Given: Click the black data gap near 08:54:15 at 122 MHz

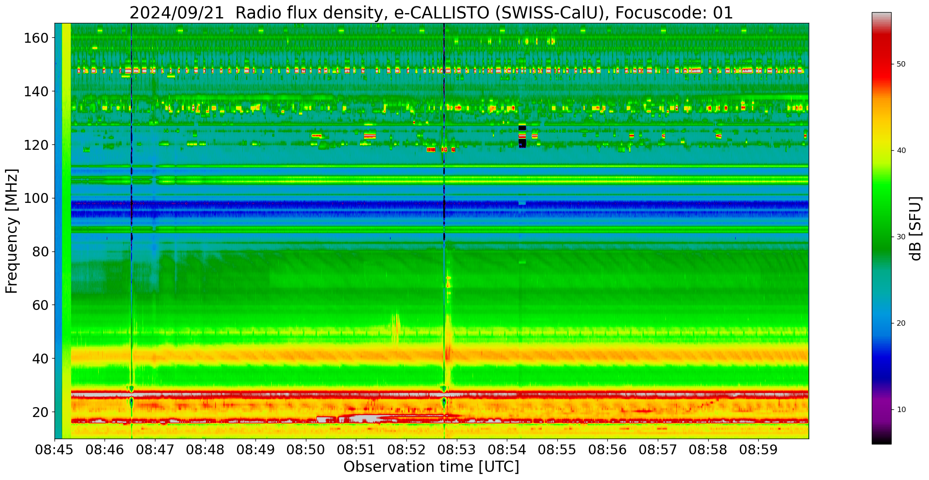Looking at the screenshot, I should pyautogui.click(x=522, y=144).
